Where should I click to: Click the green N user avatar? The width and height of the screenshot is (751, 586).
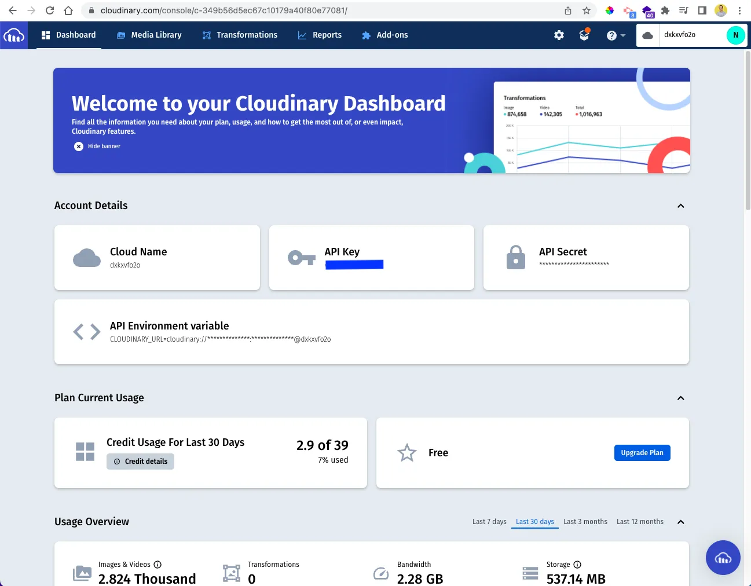[736, 35]
